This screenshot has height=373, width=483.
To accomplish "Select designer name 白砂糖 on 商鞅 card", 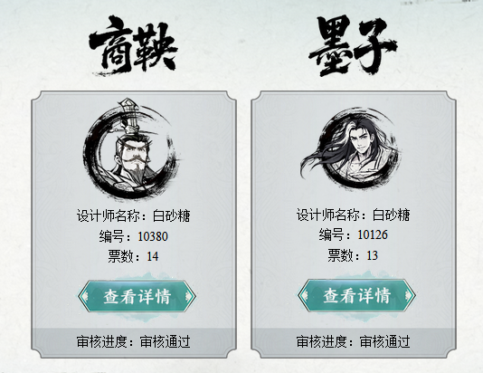I will [x=171, y=215].
